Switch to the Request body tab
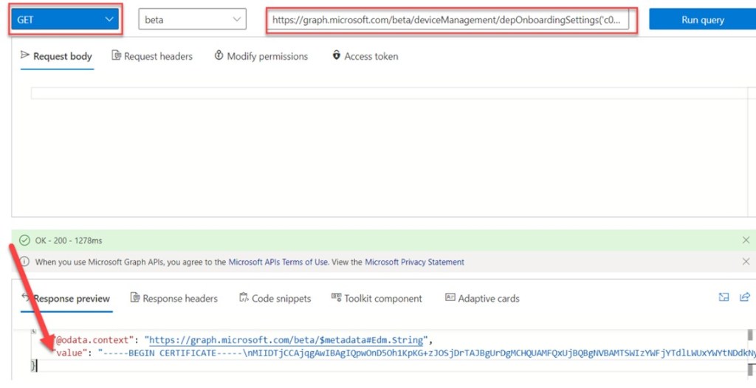 pyautogui.click(x=57, y=56)
